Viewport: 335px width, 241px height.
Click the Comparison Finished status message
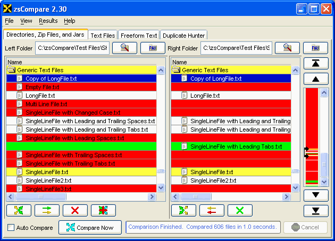203,227
